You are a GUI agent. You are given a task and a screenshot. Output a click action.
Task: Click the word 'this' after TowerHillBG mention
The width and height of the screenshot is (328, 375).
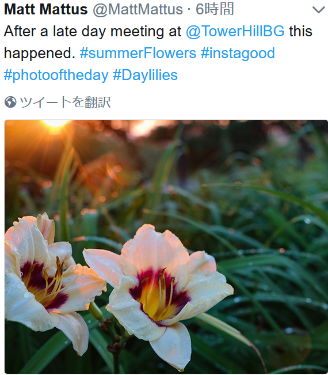click(x=300, y=31)
